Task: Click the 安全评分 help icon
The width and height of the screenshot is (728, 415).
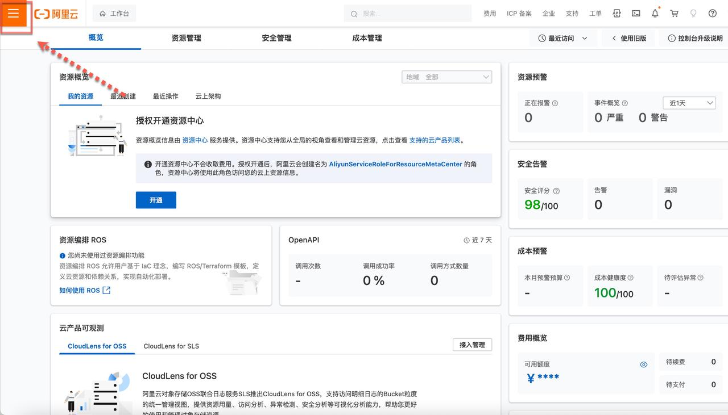Action: 556,191
